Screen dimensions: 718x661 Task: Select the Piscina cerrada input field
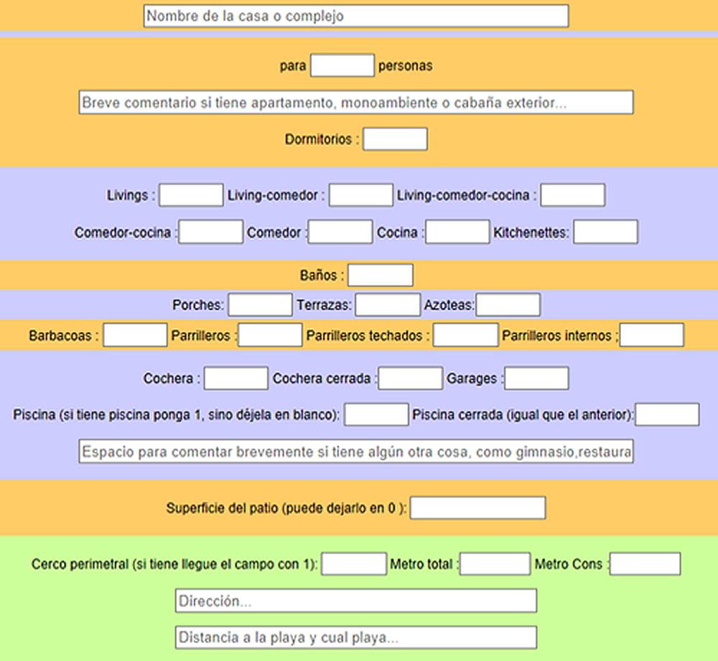click(667, 414)
